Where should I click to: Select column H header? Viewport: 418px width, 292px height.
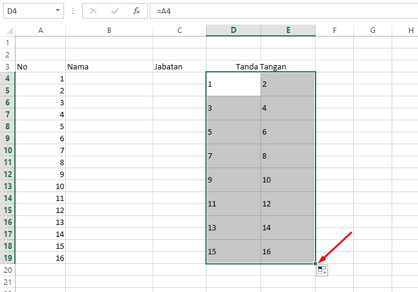click(x=405, y=31)
